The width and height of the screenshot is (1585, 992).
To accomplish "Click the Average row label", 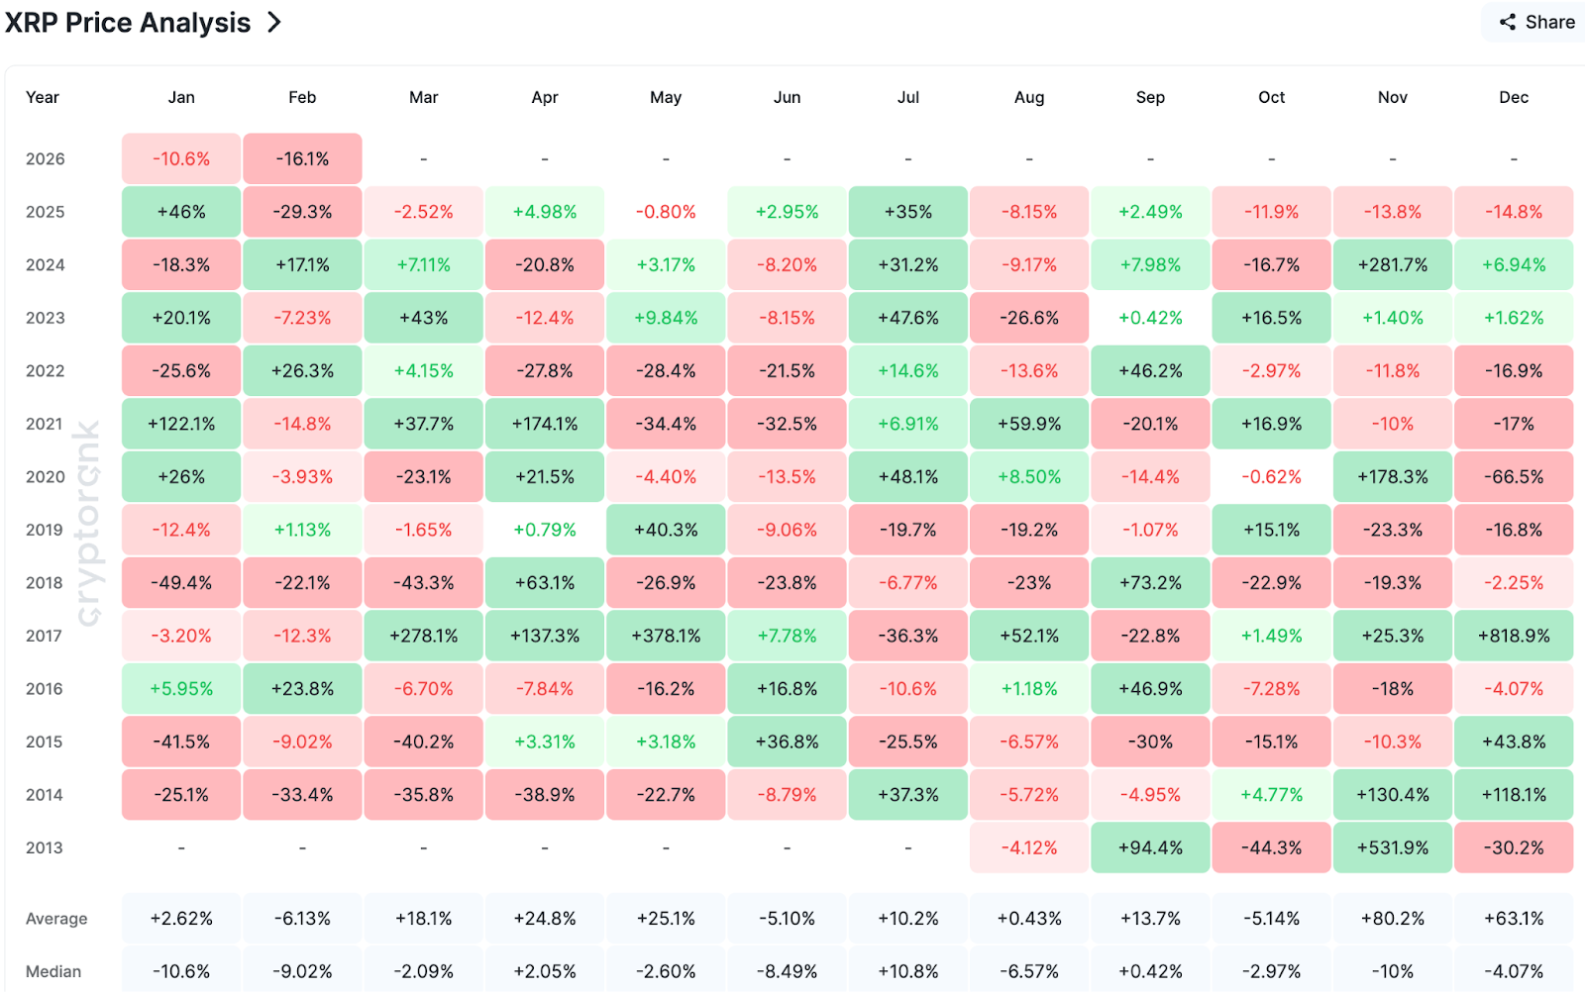I will click(56, 919).
